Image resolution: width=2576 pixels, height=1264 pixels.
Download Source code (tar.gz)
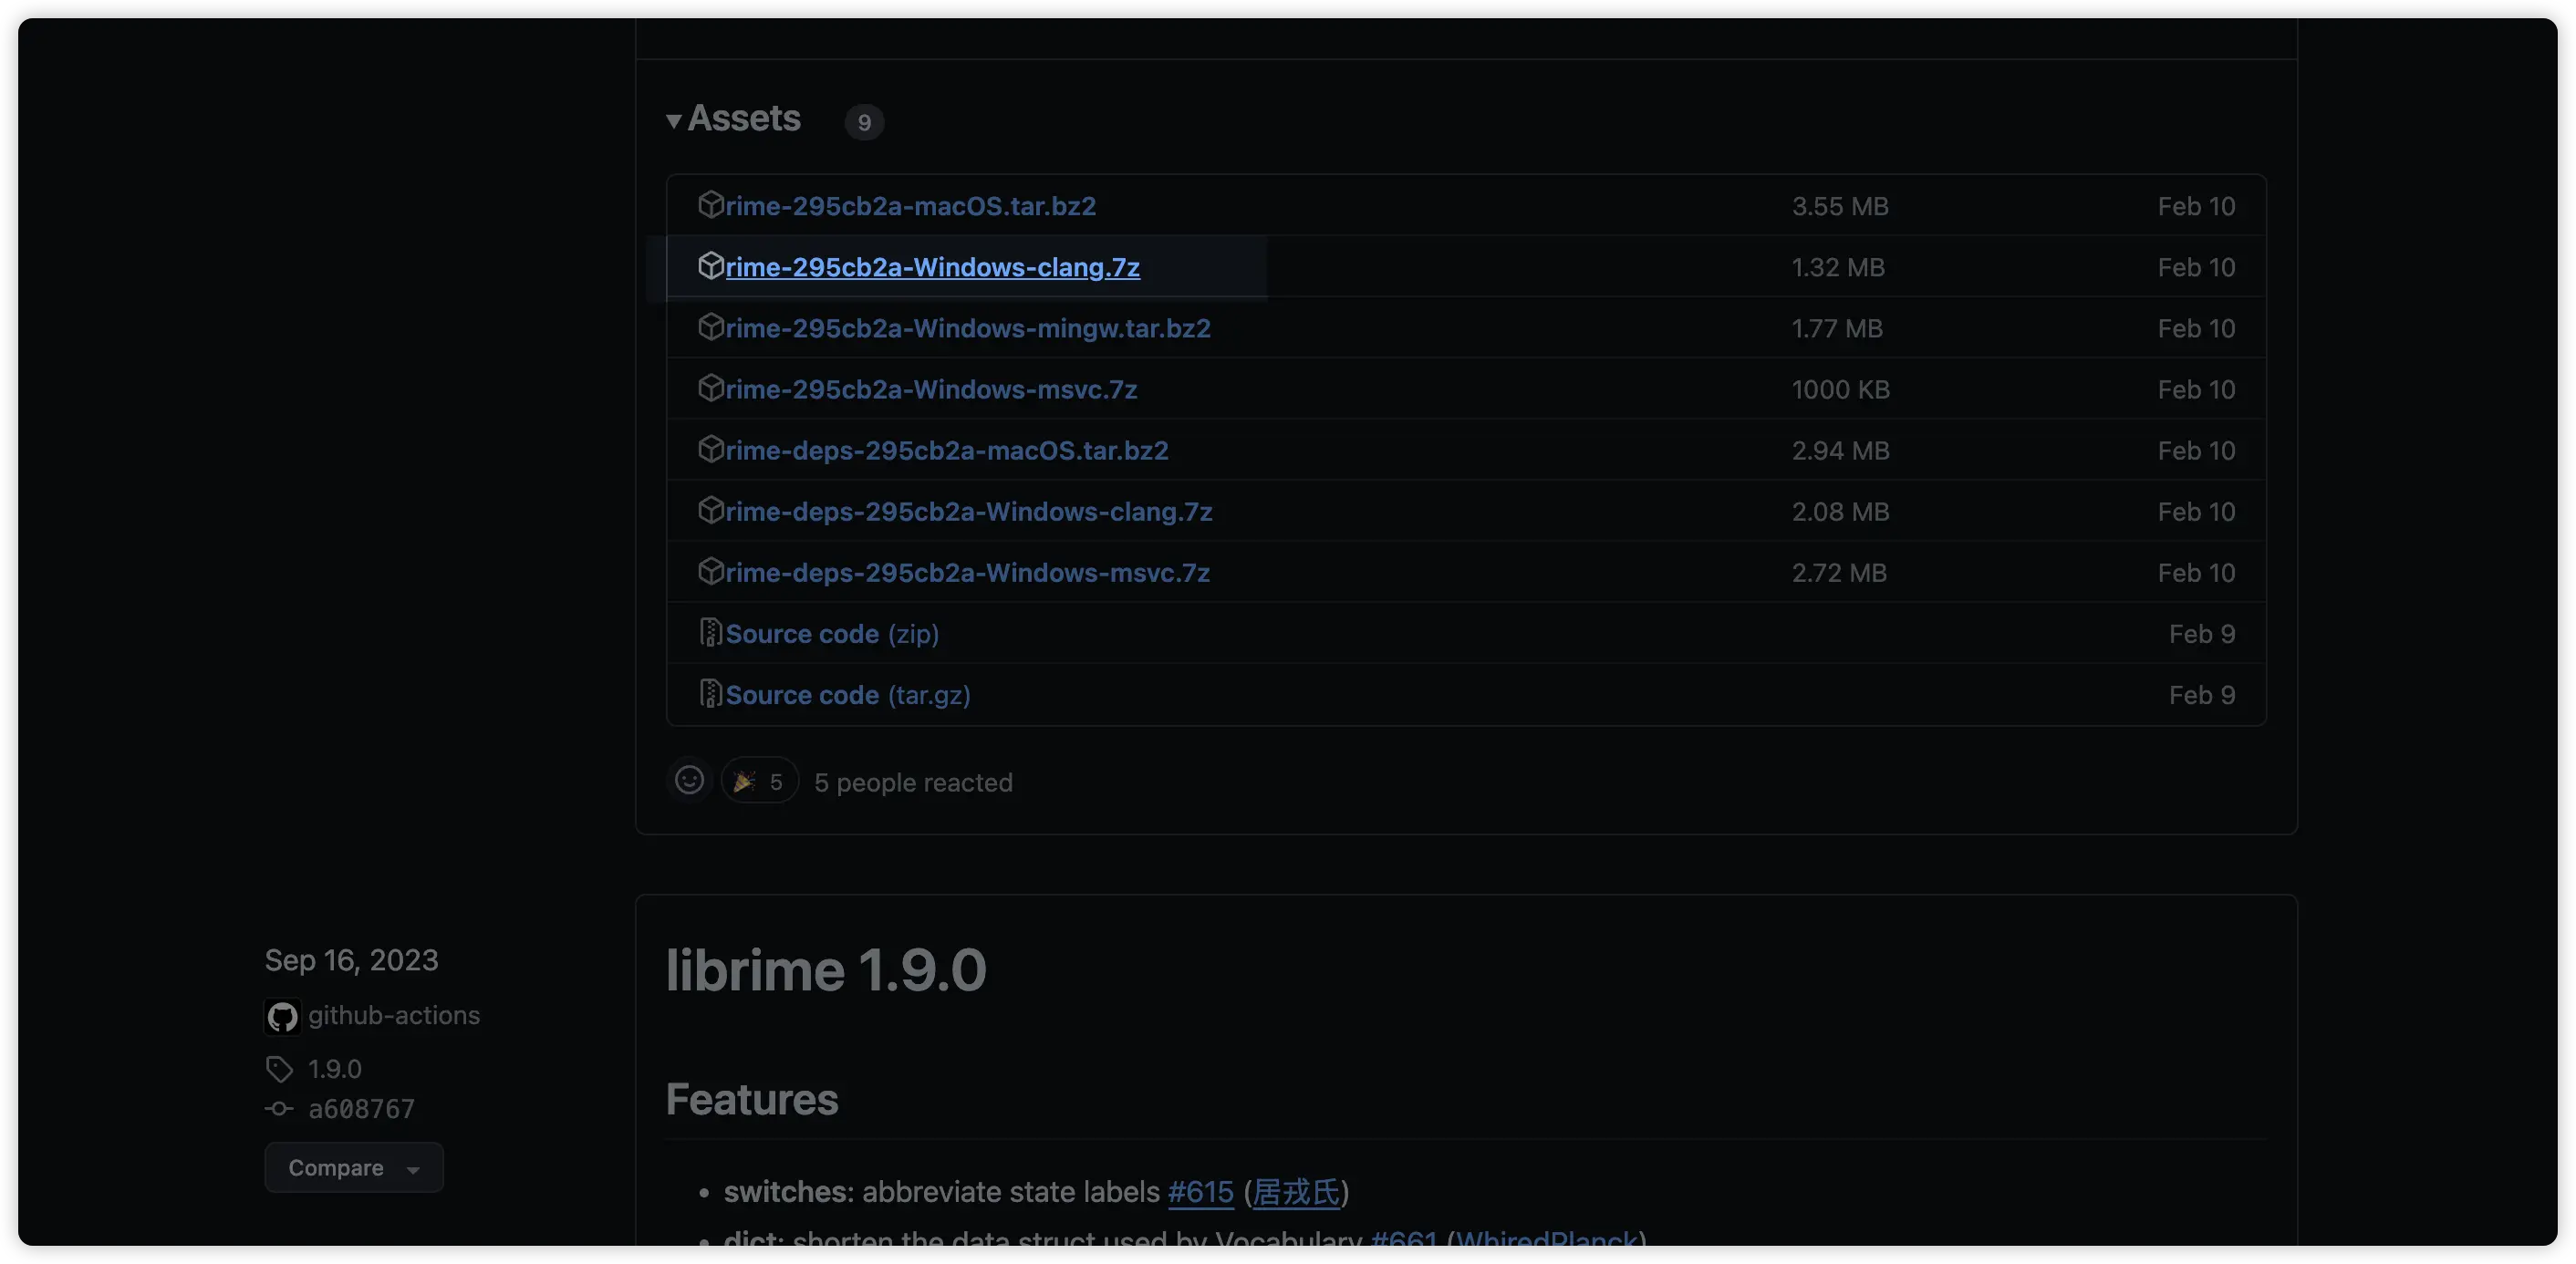coord(848,694)
